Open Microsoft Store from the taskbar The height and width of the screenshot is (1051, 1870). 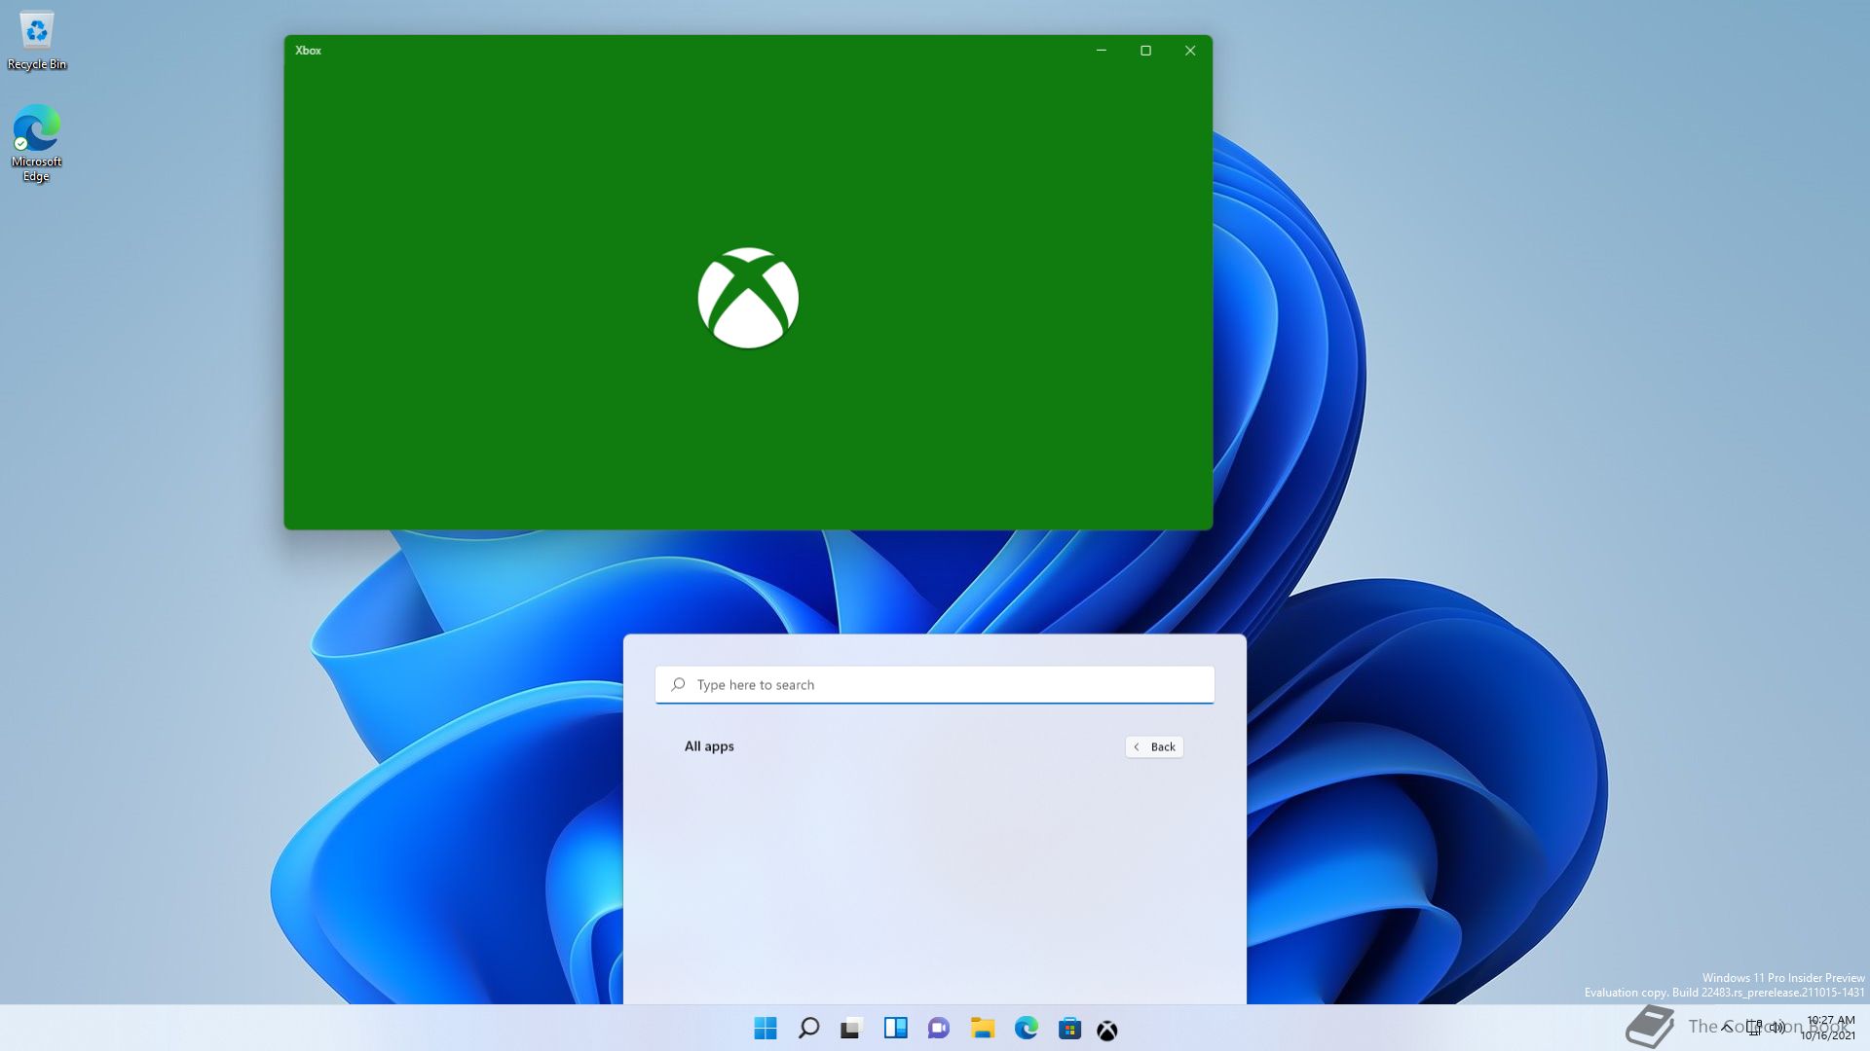(1069, 1029)
